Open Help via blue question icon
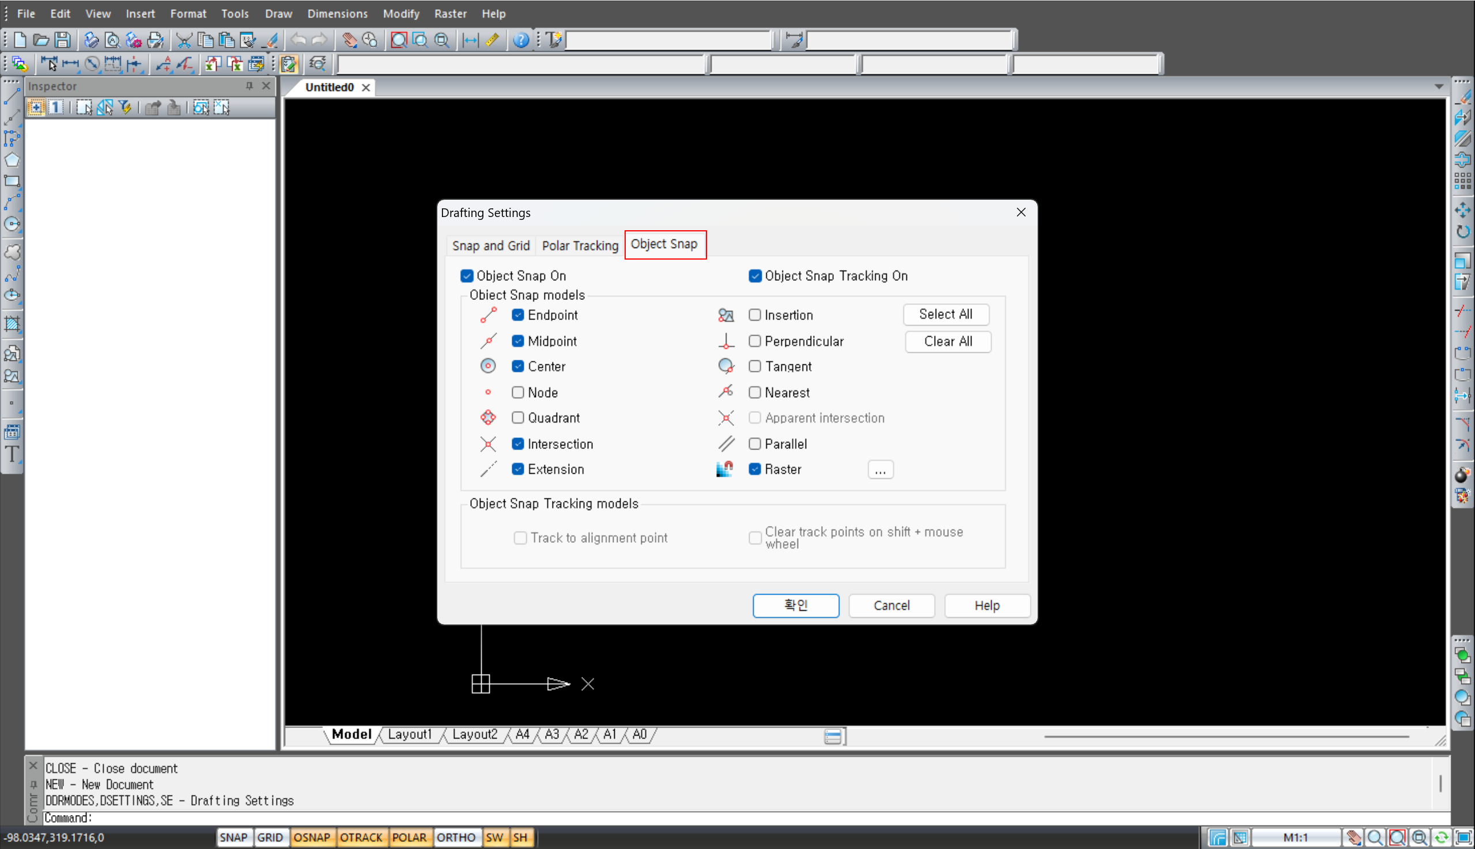1475x849 pixels. [x=521, y=40]
